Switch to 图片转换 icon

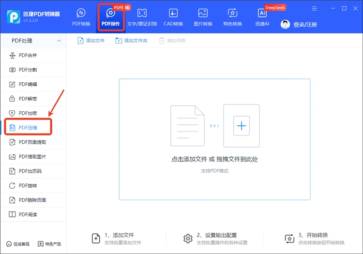pos(203,14)
